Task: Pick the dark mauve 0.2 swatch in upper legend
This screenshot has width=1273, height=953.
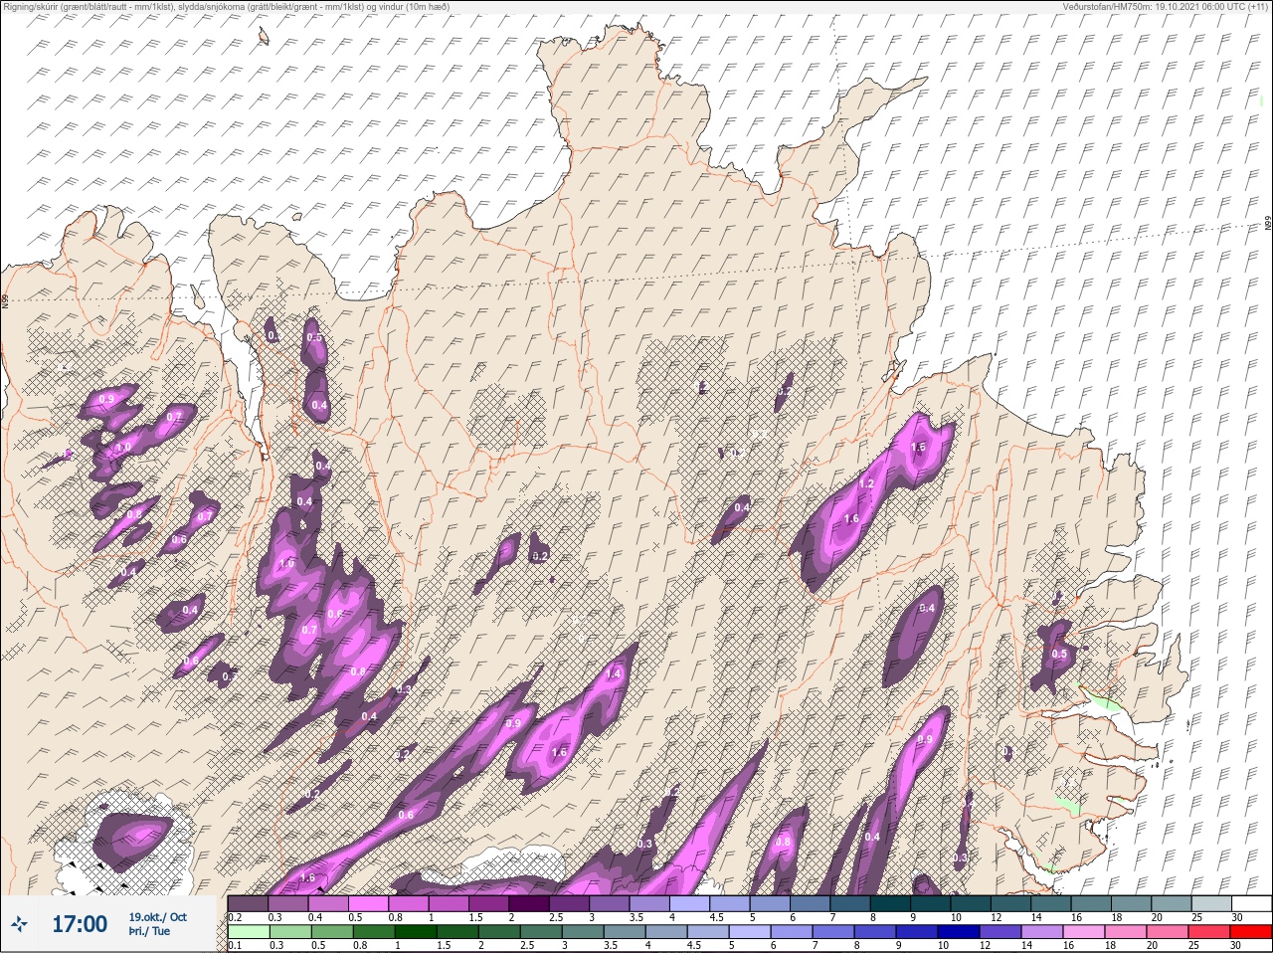Action: point(248,903)
